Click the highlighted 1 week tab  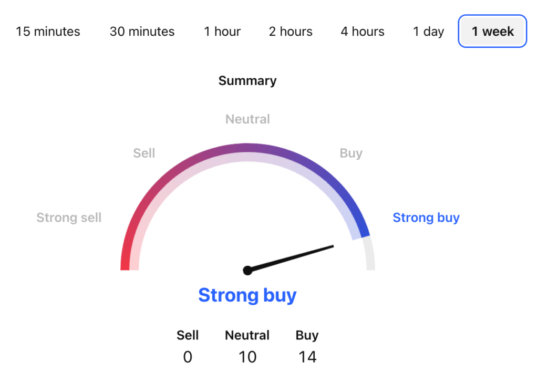492,31
